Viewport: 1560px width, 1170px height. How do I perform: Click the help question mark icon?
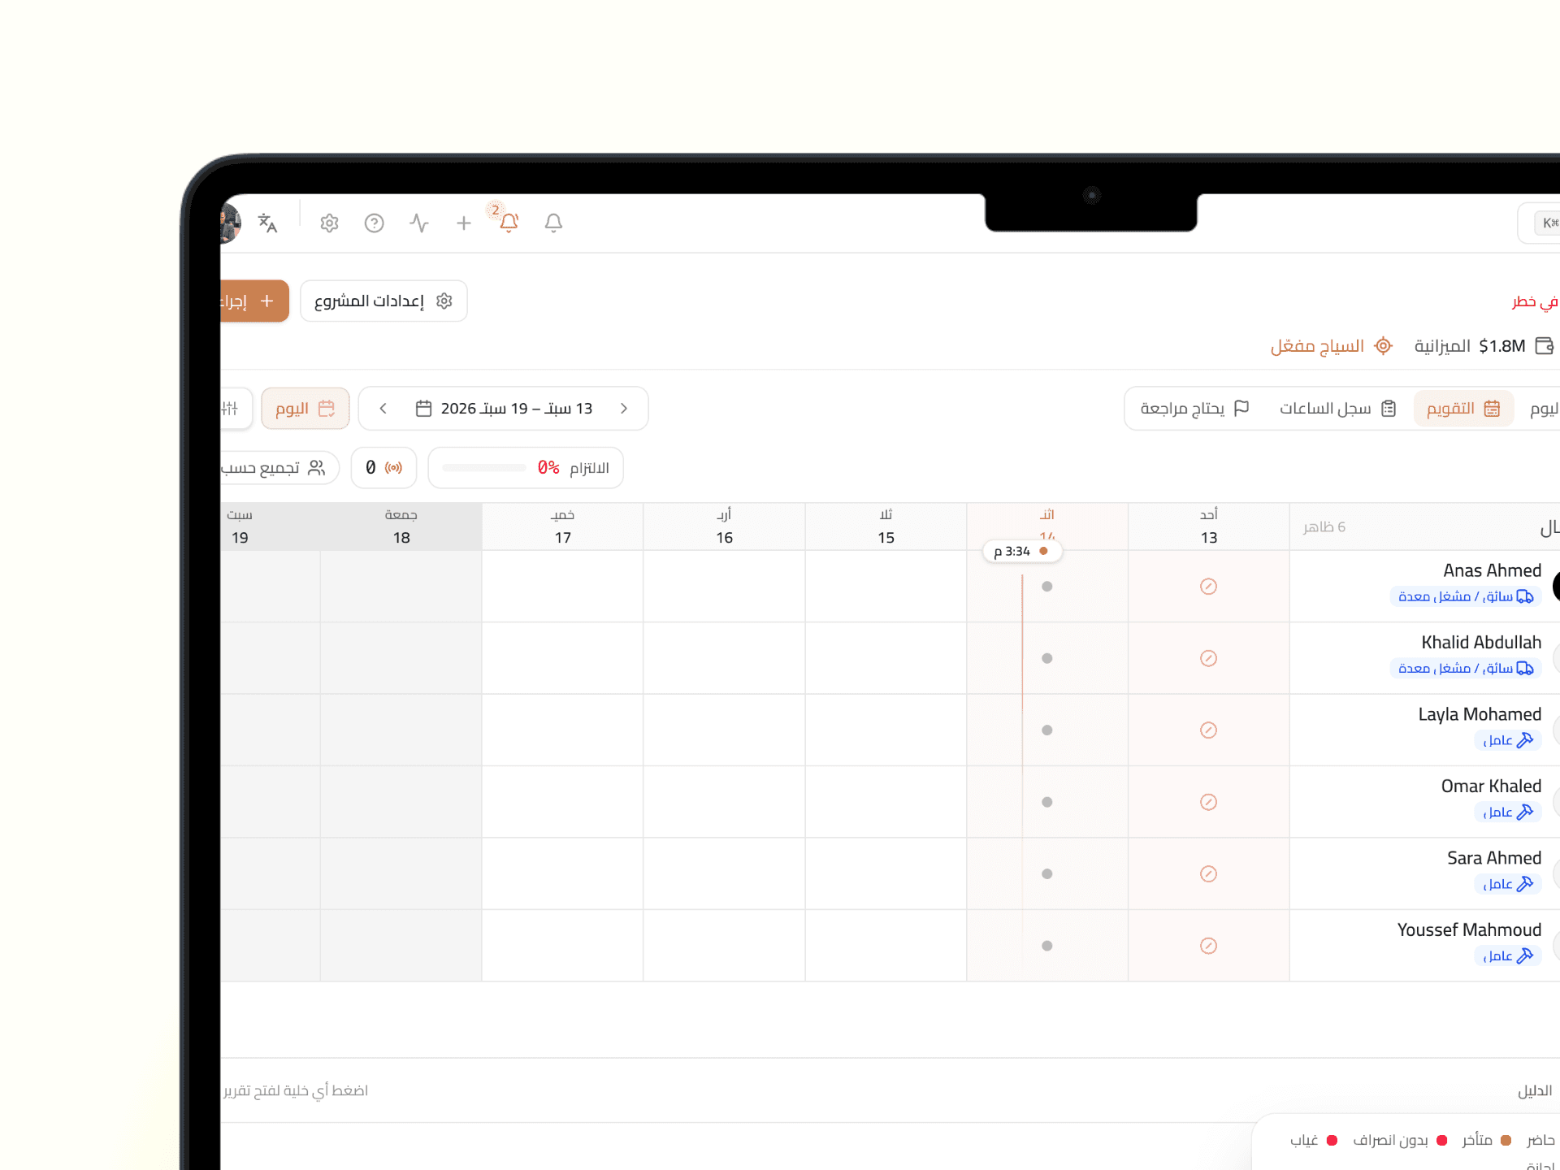pos(374,223)
